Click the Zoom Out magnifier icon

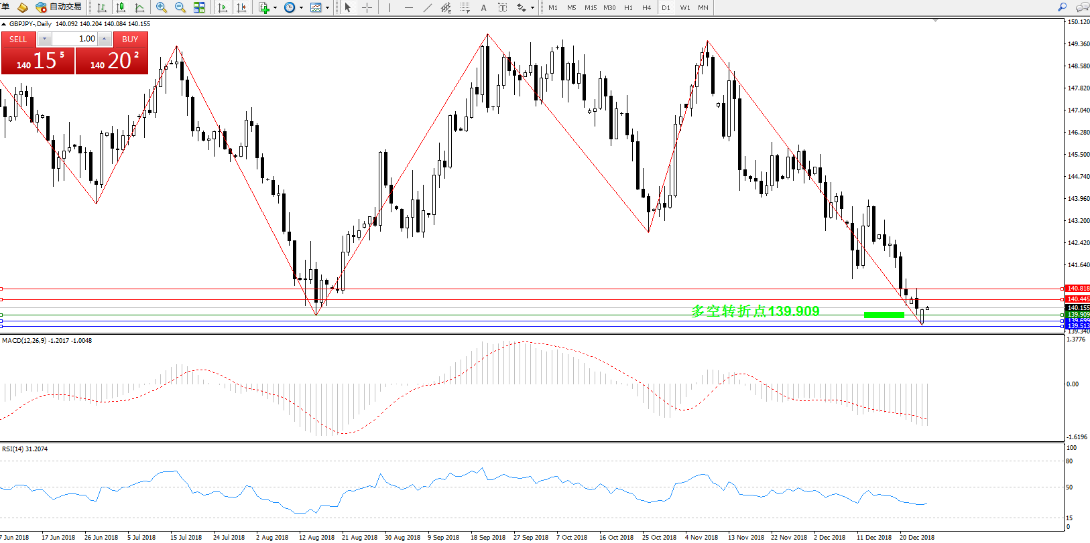[180, 7]
